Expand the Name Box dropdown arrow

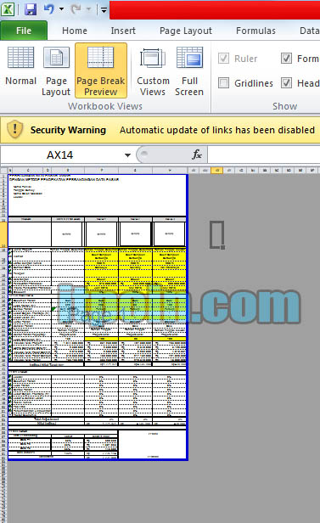coord(127,155)
